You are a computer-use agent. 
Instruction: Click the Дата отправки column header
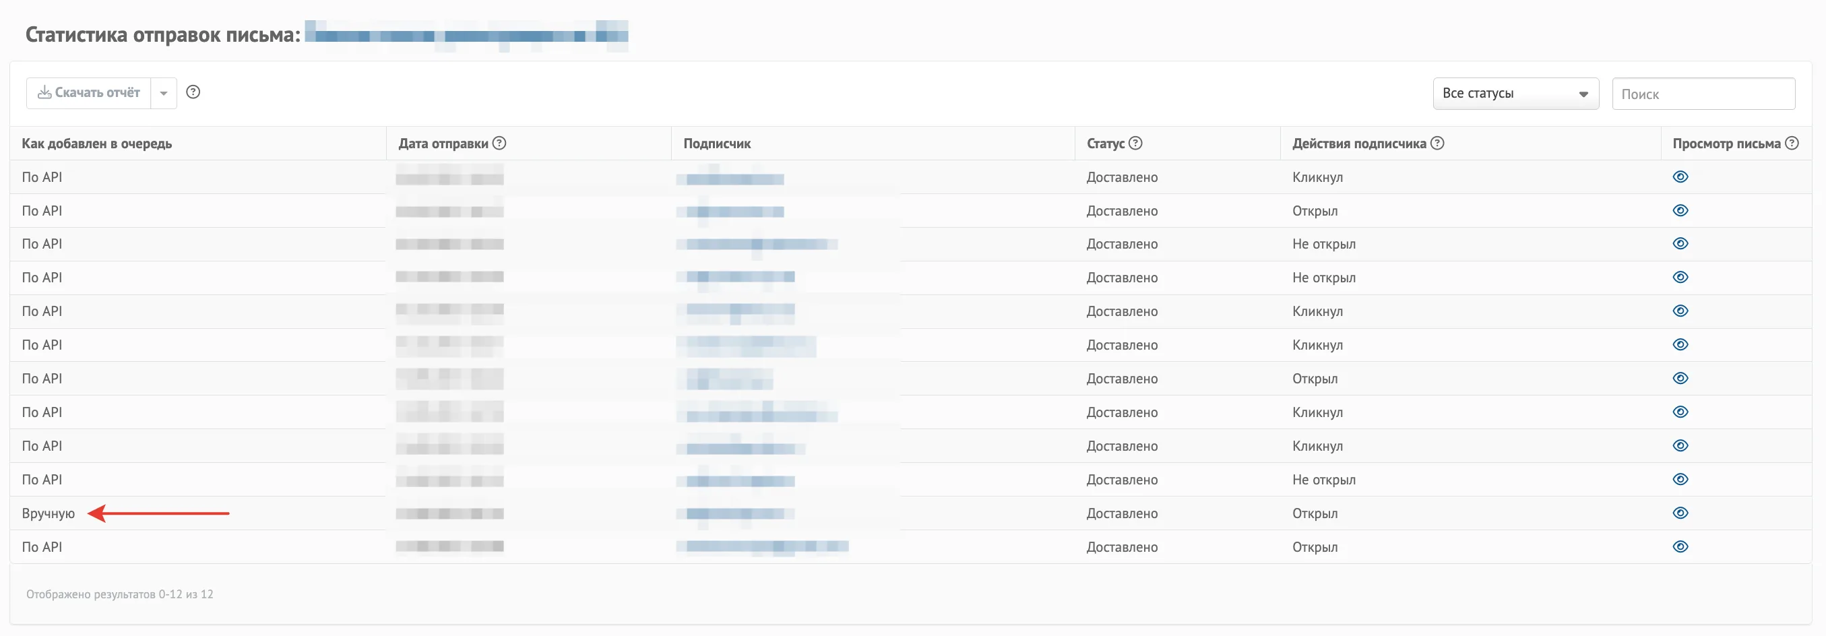coord(443,144)
